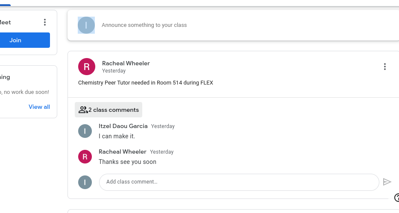Open the post options three-dot menu
The height and width of the screenshot is (213, 399).
(385, 67)
